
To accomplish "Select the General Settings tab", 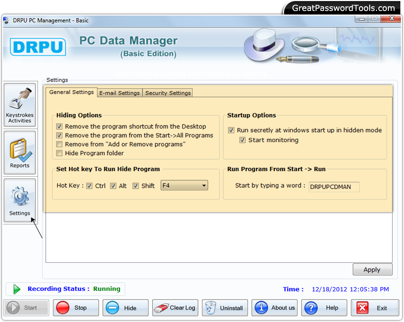I will [71, 92].
